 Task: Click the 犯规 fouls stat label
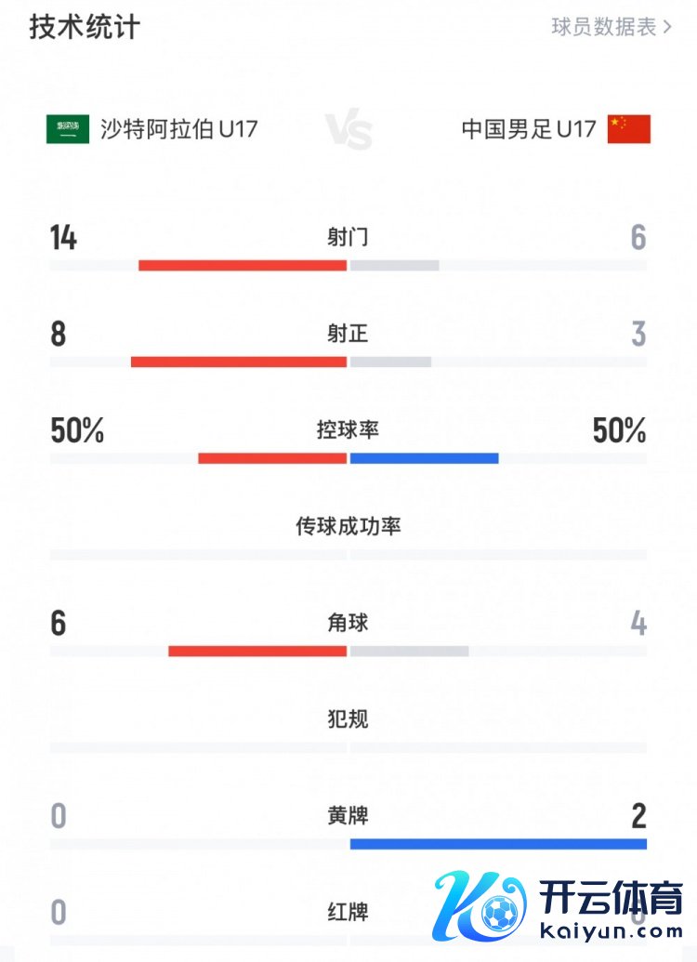pyautogui.click(x=348, y=718)
